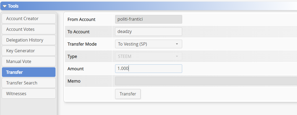
Task: Open the Type STEEM dropdown arrow
Action: [x=177, y=56]
